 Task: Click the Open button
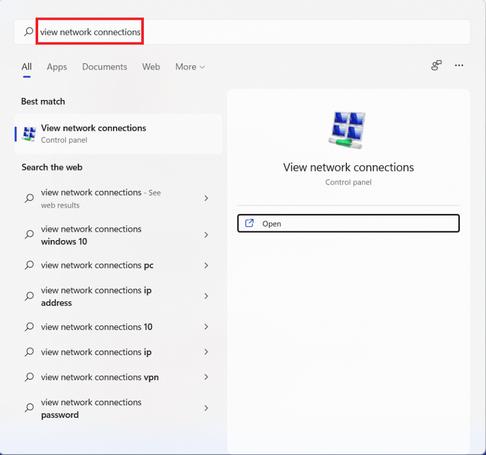click(348, 223)
